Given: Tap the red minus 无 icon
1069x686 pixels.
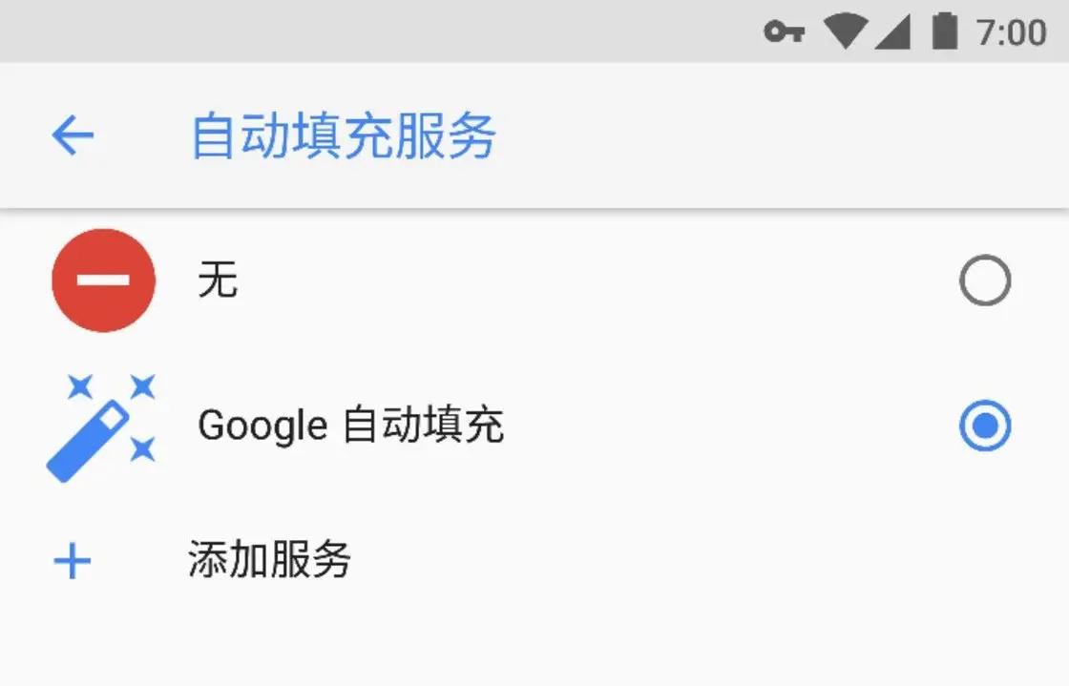Looking at the screenshot, I should click(x=104, y=280).
